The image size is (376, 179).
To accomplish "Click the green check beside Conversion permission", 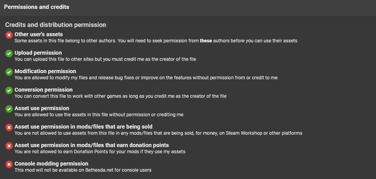I will point(9,90).
